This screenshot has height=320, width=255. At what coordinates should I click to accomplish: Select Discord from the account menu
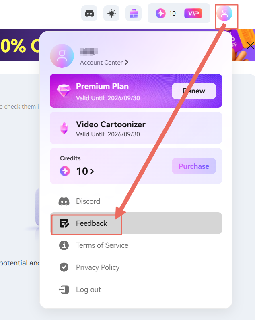click(x=88, y=201)
